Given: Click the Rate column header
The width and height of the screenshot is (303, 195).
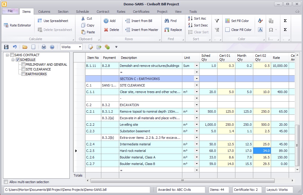Looking at the screenshot, I should pyautogui.click(x=280, y=58).
